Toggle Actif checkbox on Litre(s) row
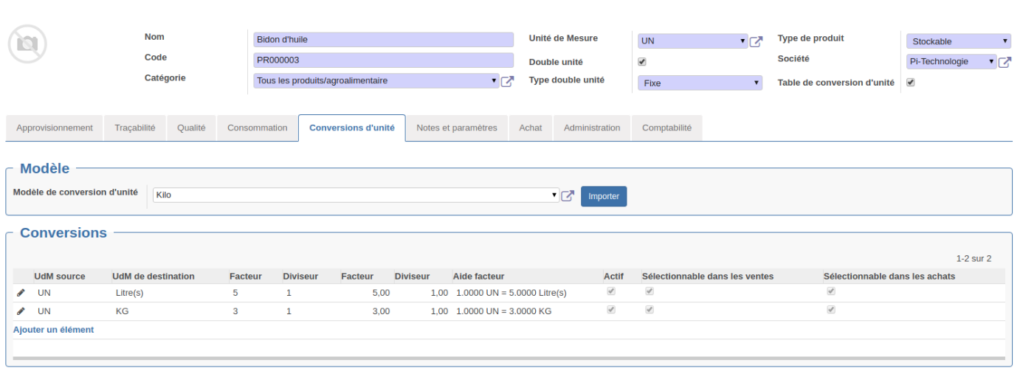 [610, 291]
